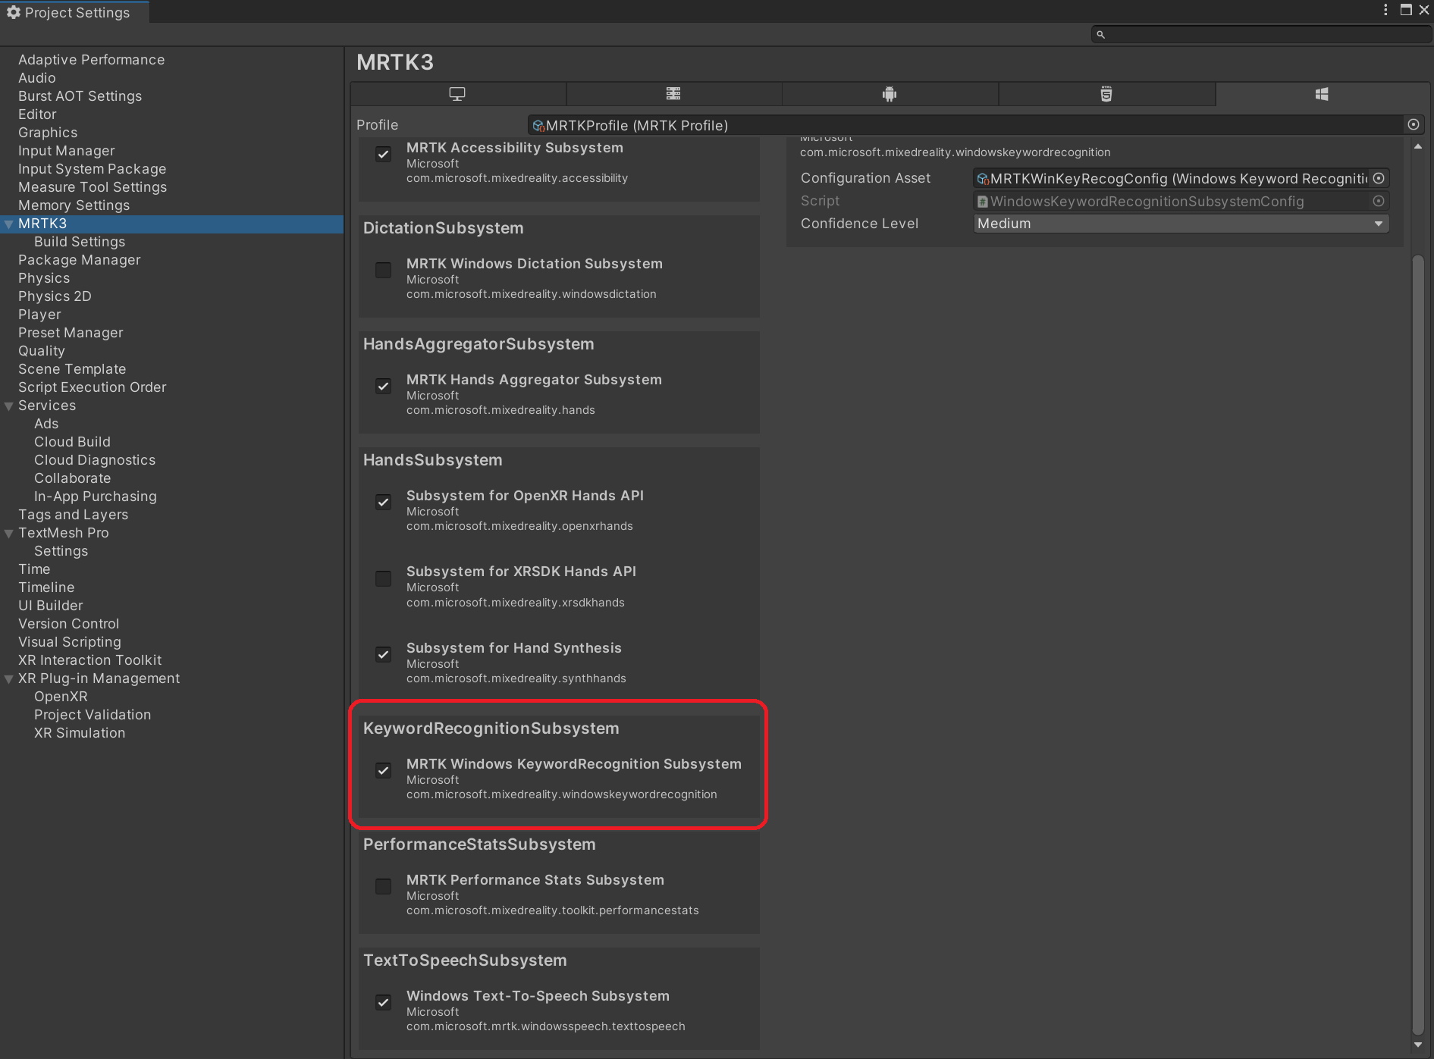The width and height of the screenshot is (1434, 1059).
Task: Toggle MRTK Accessibility Subsystem checkbox
Action: (x=384, y=155)
